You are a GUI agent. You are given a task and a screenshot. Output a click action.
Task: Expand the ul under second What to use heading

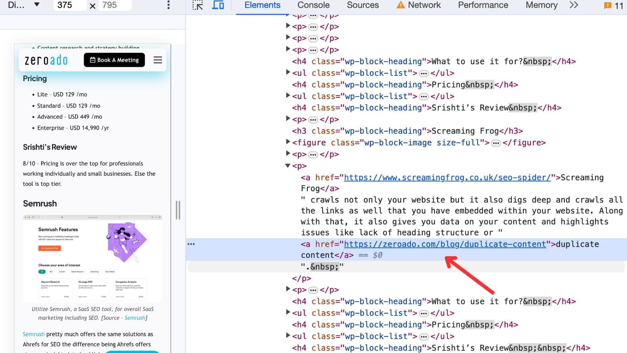[288, 312]
